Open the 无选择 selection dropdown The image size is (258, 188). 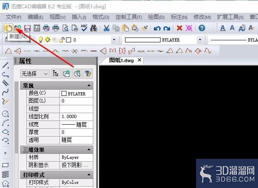tap(35, 74)
